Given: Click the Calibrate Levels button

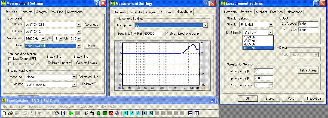Looking at the screenshot, I should pyautogui.click(x=86, y=63).
